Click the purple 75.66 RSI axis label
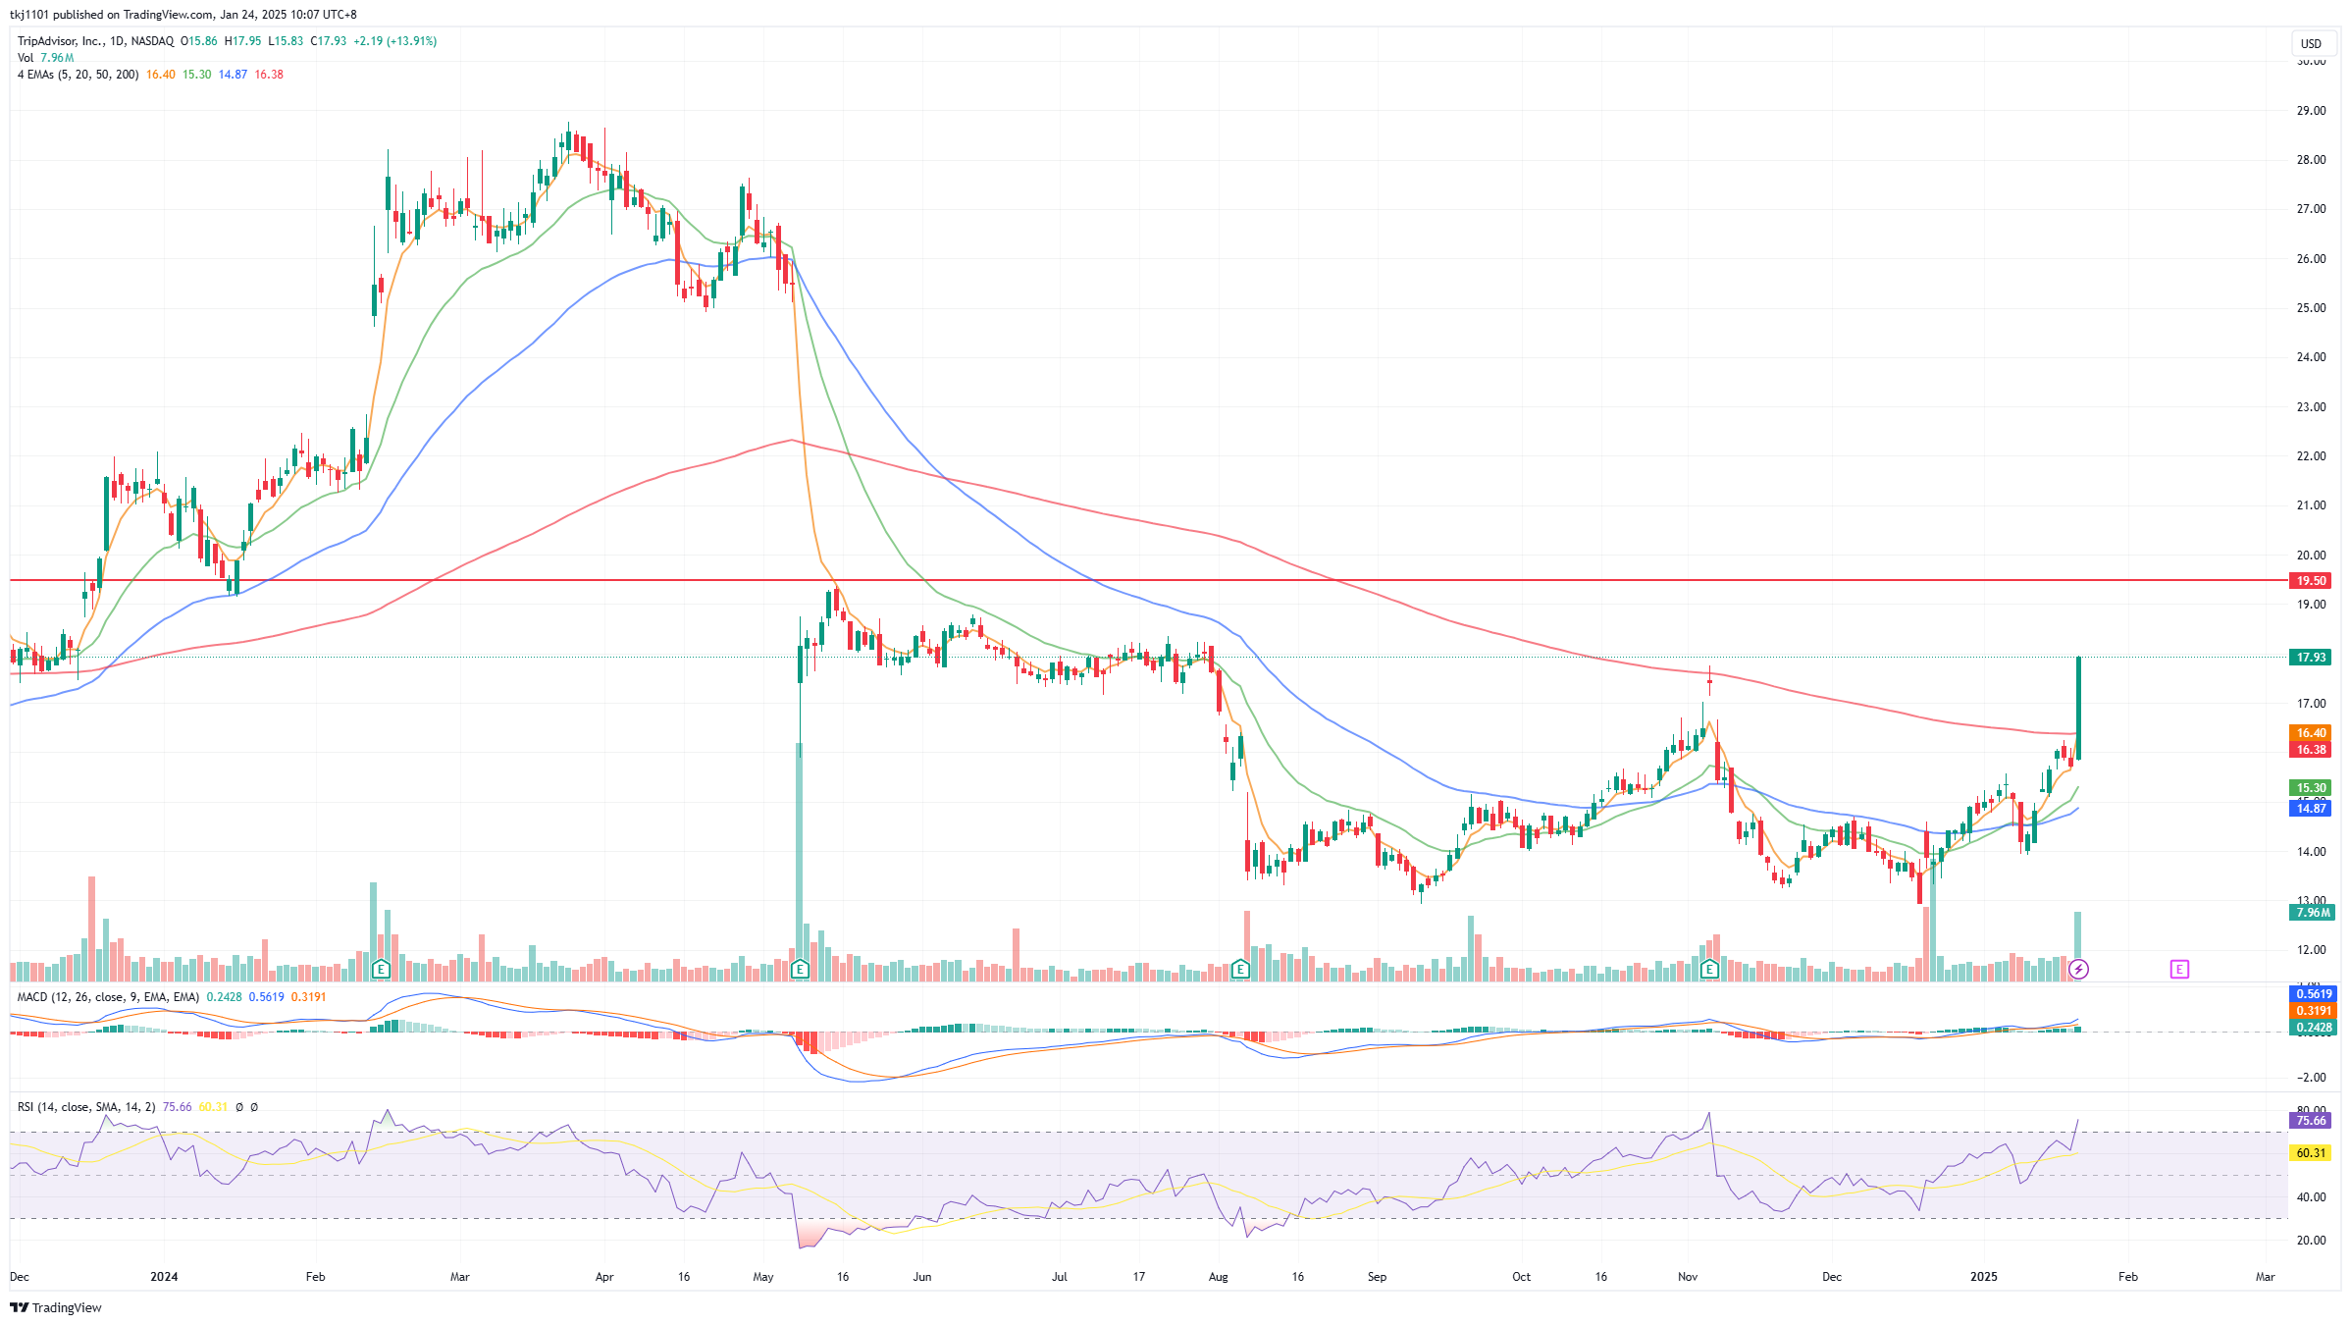The image size is (2351, 1325). (x=2311, y=1121)
